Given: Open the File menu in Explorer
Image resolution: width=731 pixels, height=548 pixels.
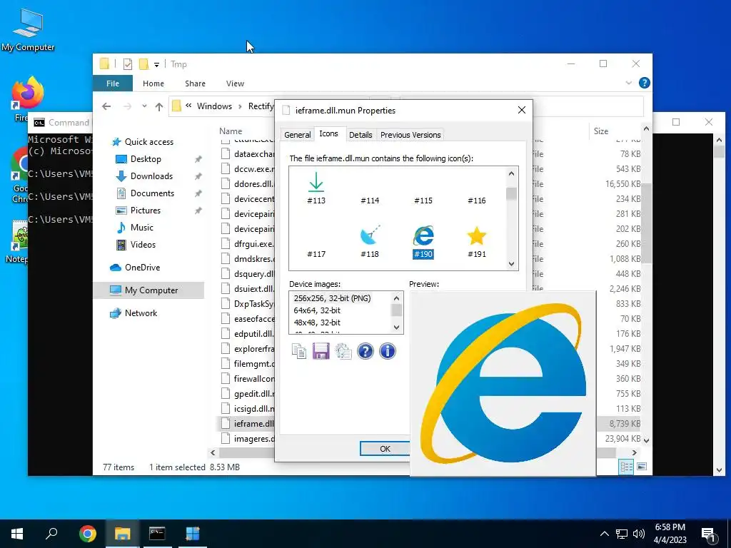Looking at the screenshot, I should [112, 83].
